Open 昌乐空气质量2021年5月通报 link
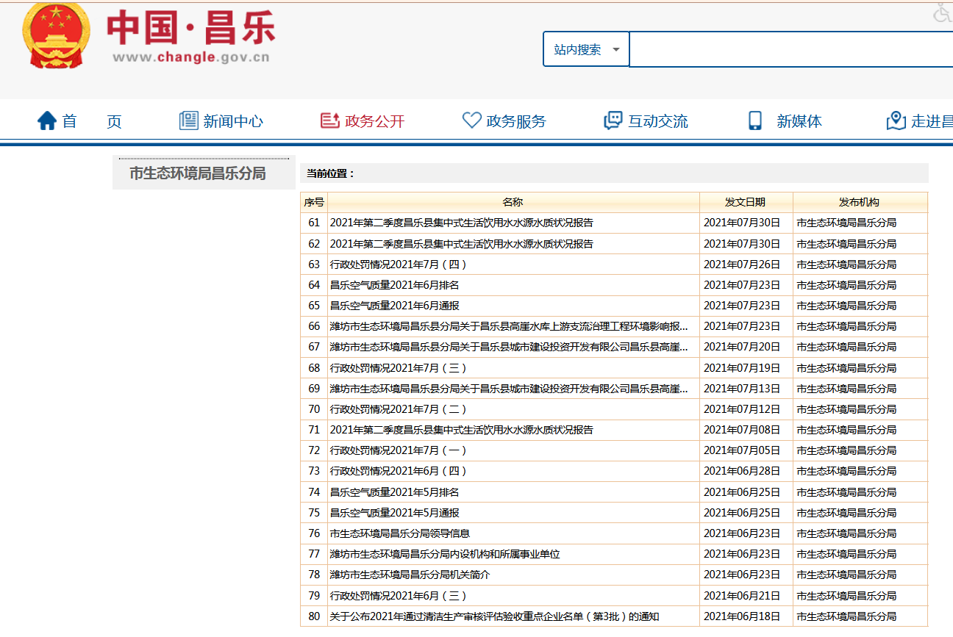 tap(394, 513)
